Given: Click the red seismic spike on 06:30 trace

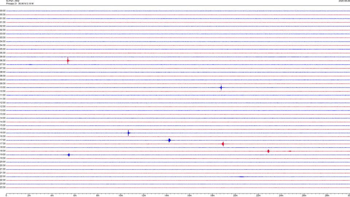Looking at the screenshot, I should tap(68, 61).
